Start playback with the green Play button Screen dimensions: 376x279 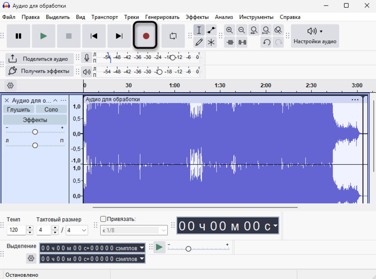pos(43,36)
